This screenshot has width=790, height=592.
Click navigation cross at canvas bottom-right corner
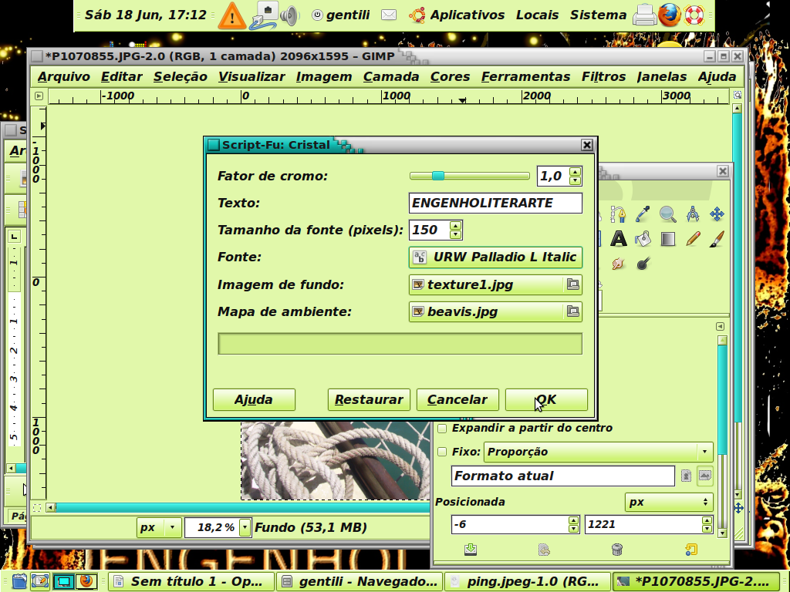[738, 508]
